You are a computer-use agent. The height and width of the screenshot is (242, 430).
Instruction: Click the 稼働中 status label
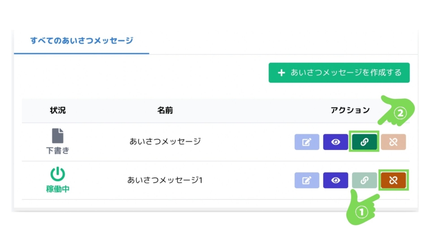coord(58,189)
